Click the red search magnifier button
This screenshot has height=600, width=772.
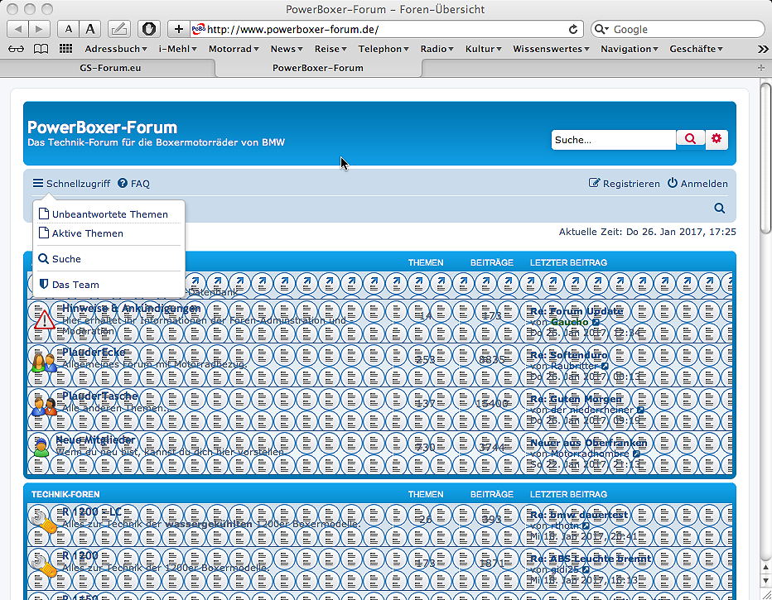tap(690, 139)
